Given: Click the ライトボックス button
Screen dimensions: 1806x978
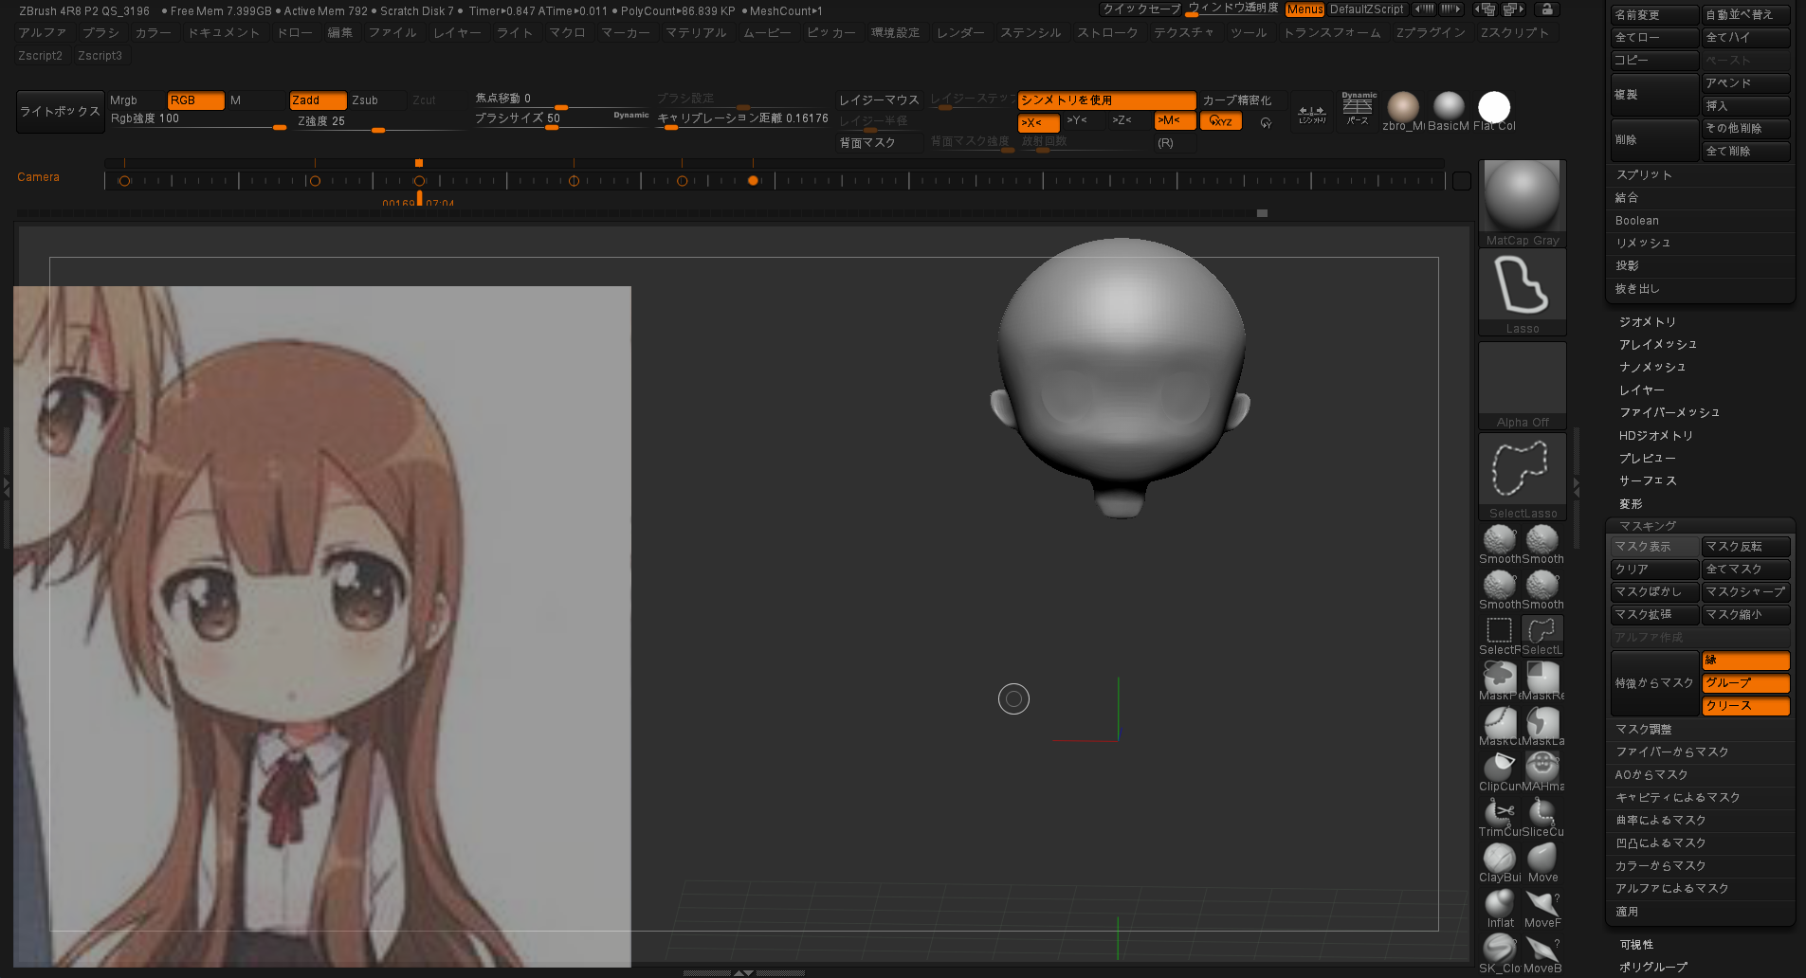Looking at the screenshot, I should click(60, 112).
